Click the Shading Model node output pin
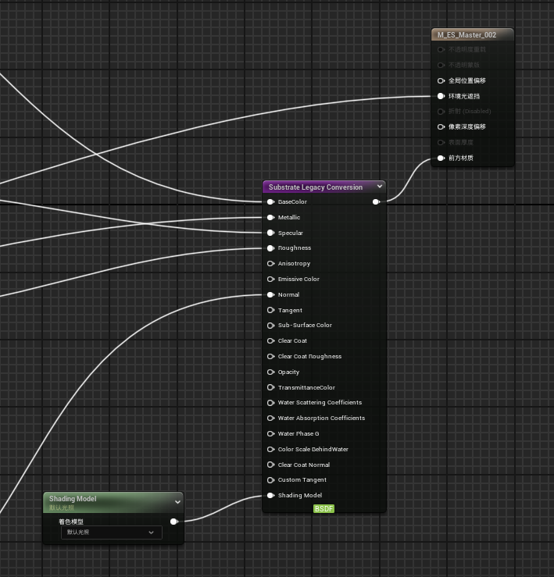The height and width of the screenshot is (577, 554). [x=174, y=522]
